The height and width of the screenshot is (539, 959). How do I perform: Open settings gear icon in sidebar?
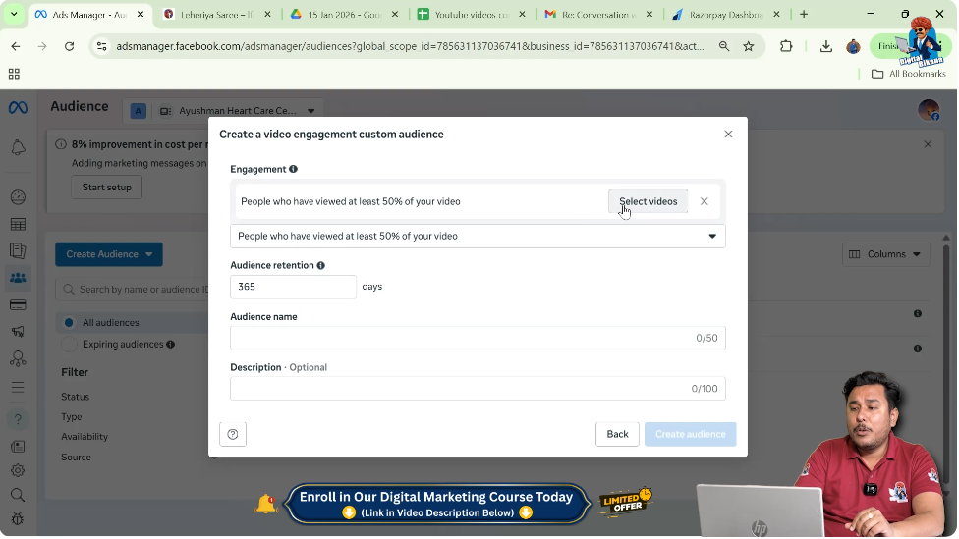pyautogui.click(x=18, y=470)
